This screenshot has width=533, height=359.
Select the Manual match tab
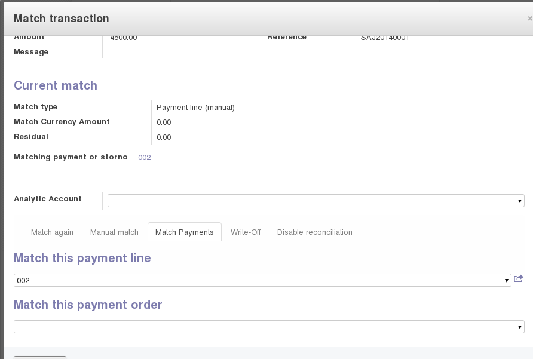point(114,232)
